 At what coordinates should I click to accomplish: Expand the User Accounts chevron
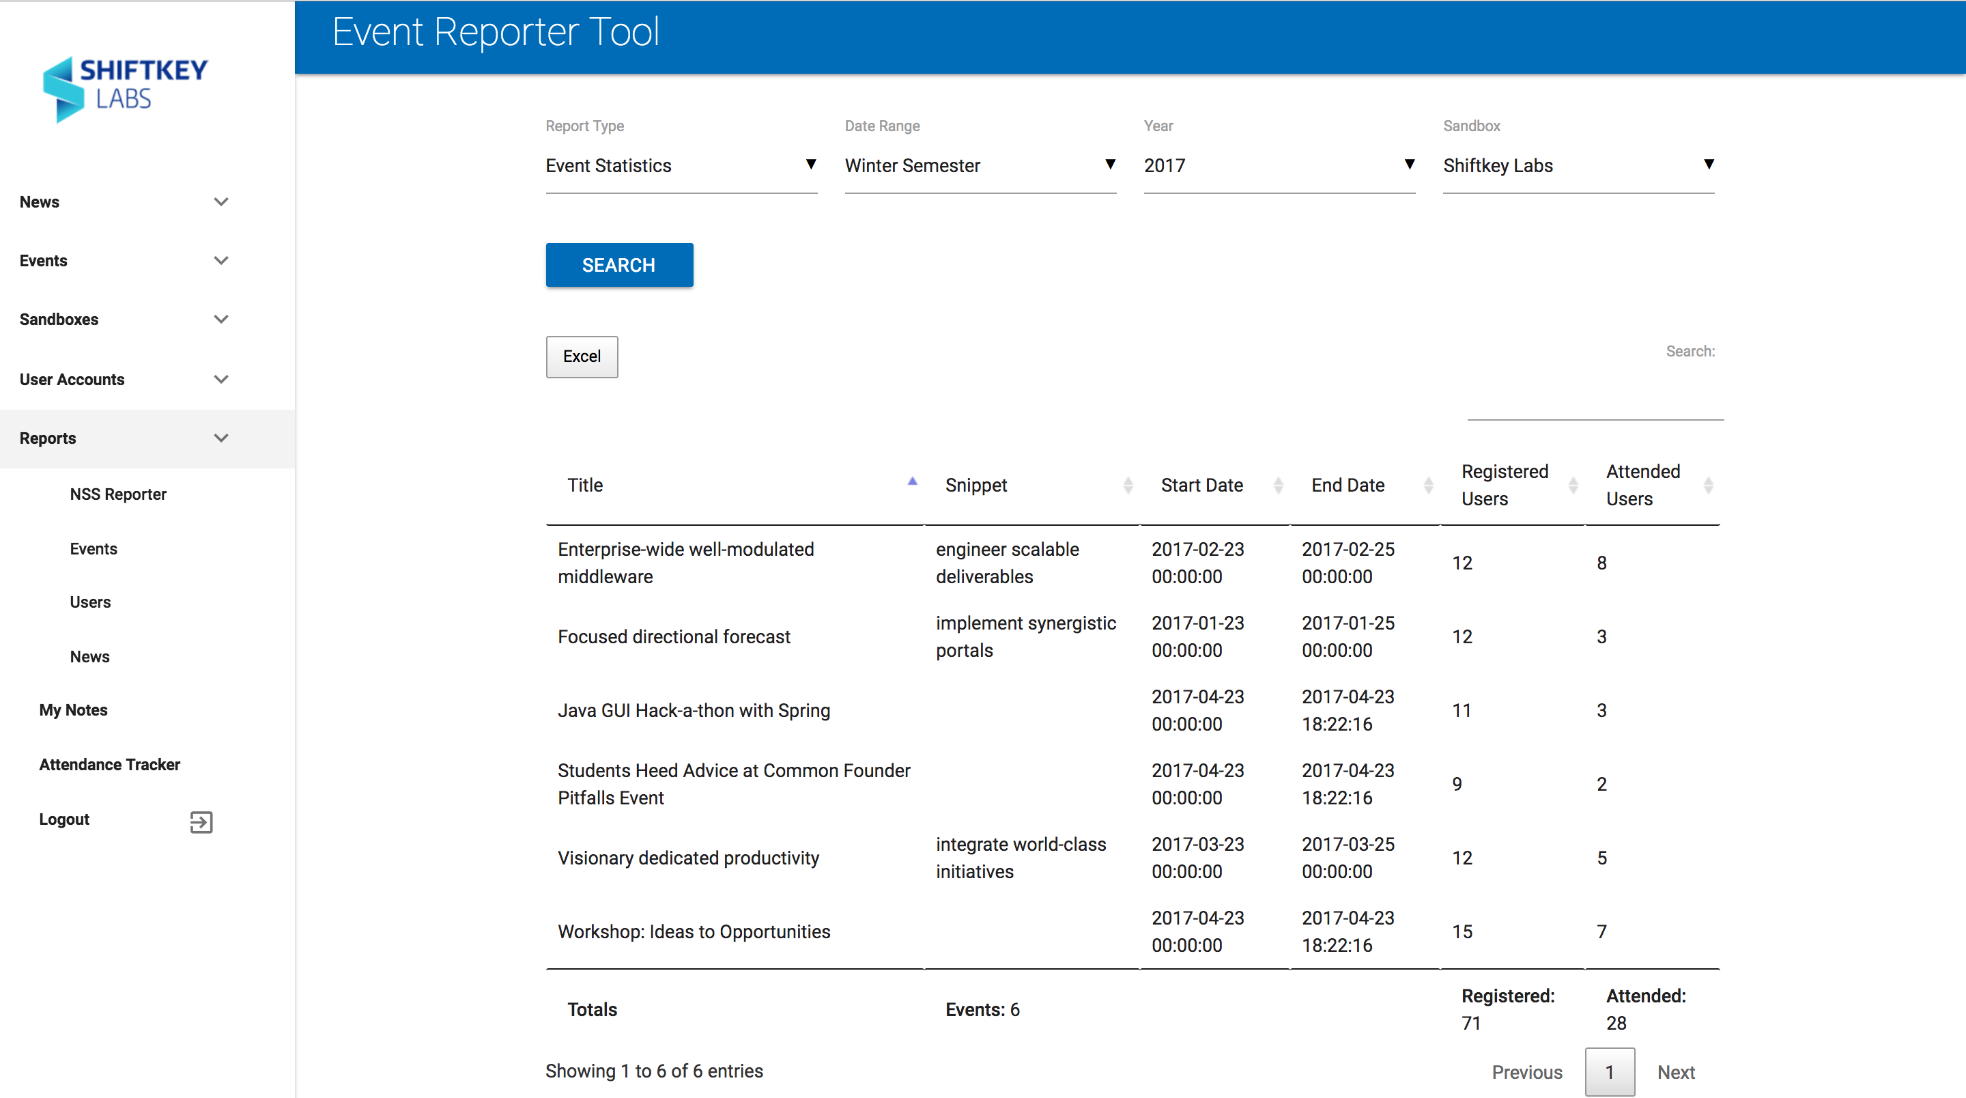221,379
